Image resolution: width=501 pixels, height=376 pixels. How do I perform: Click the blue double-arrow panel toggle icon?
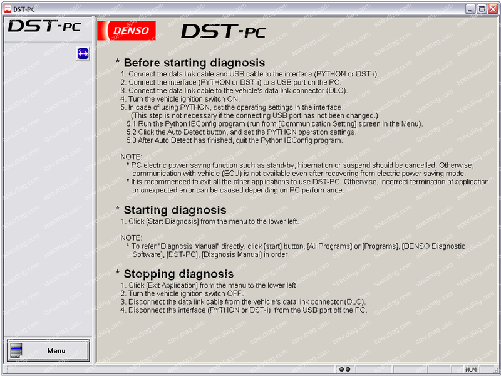(83, 54)
